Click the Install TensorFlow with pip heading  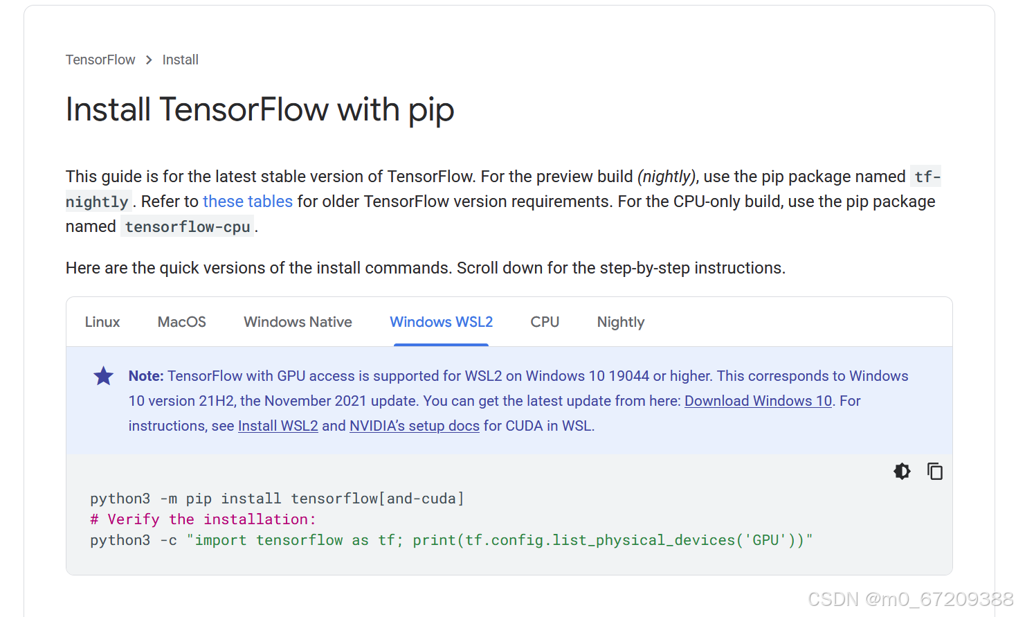point(260,110)
